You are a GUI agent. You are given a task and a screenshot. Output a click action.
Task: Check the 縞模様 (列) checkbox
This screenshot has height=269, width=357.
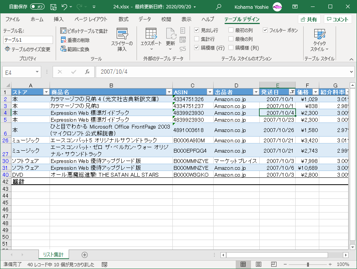coord(231,48)
